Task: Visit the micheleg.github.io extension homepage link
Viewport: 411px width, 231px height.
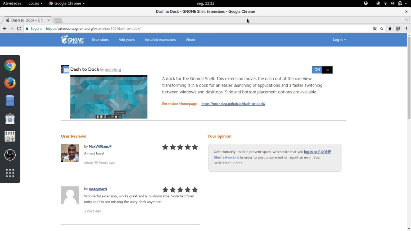Action: (x=233, y=104)
